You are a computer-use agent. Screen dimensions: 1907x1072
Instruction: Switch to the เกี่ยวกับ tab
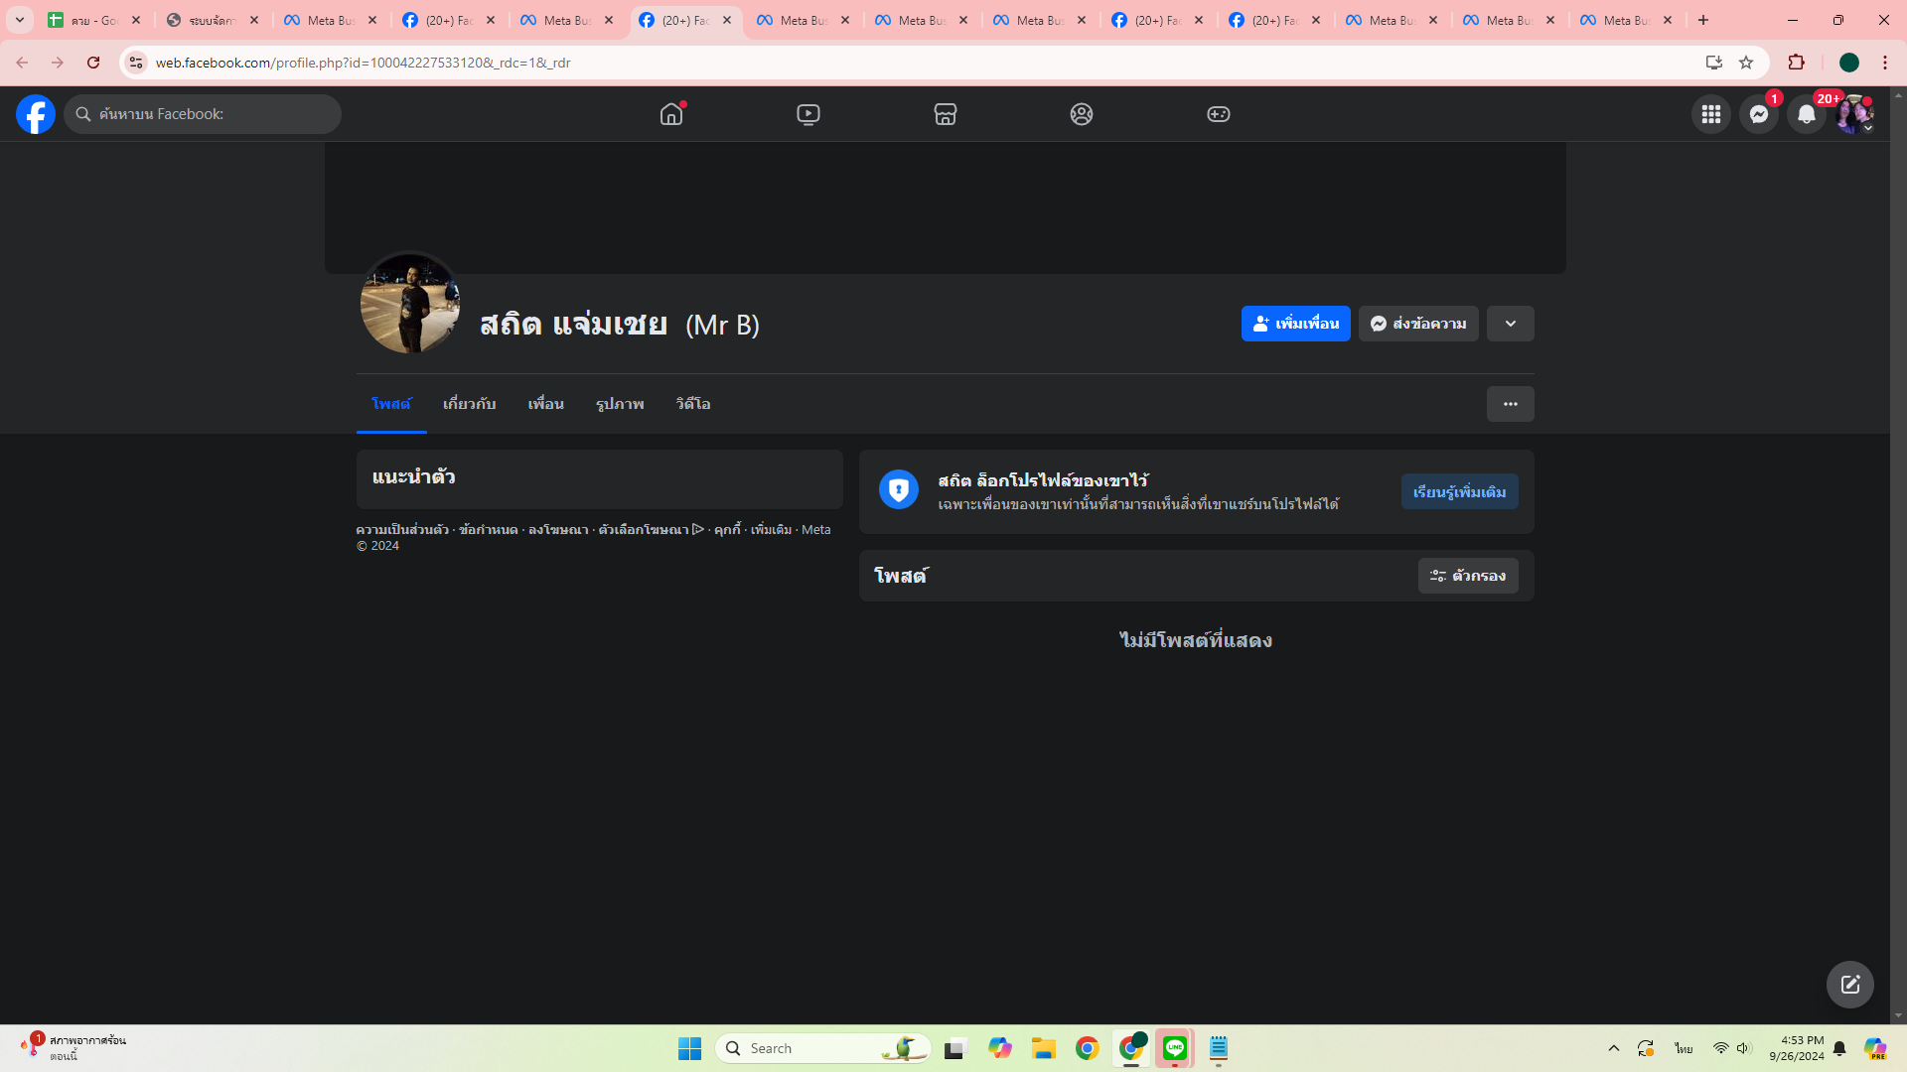[x=469, y=404]
